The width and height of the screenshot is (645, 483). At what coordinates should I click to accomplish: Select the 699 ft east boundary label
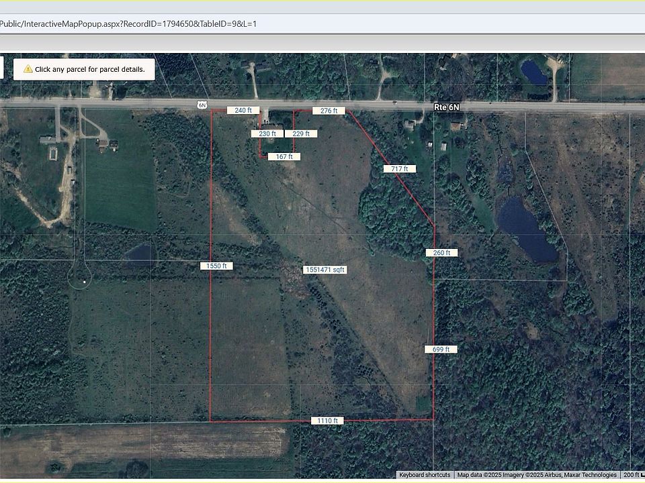441,349
